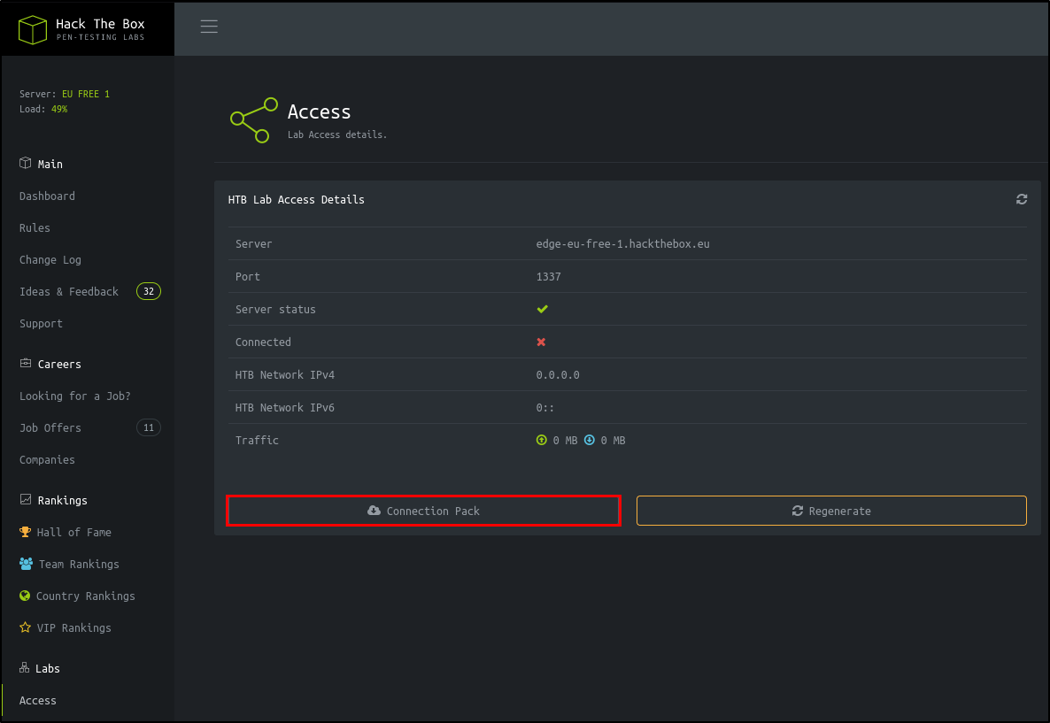Click the Ideas & Feedback 32 badge
The height and width of the screenshot is (723, 1050).
pyautogui.click(x=149, y=291)
